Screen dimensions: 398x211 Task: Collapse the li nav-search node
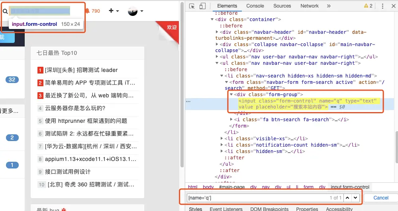click(x=222, y=76)
